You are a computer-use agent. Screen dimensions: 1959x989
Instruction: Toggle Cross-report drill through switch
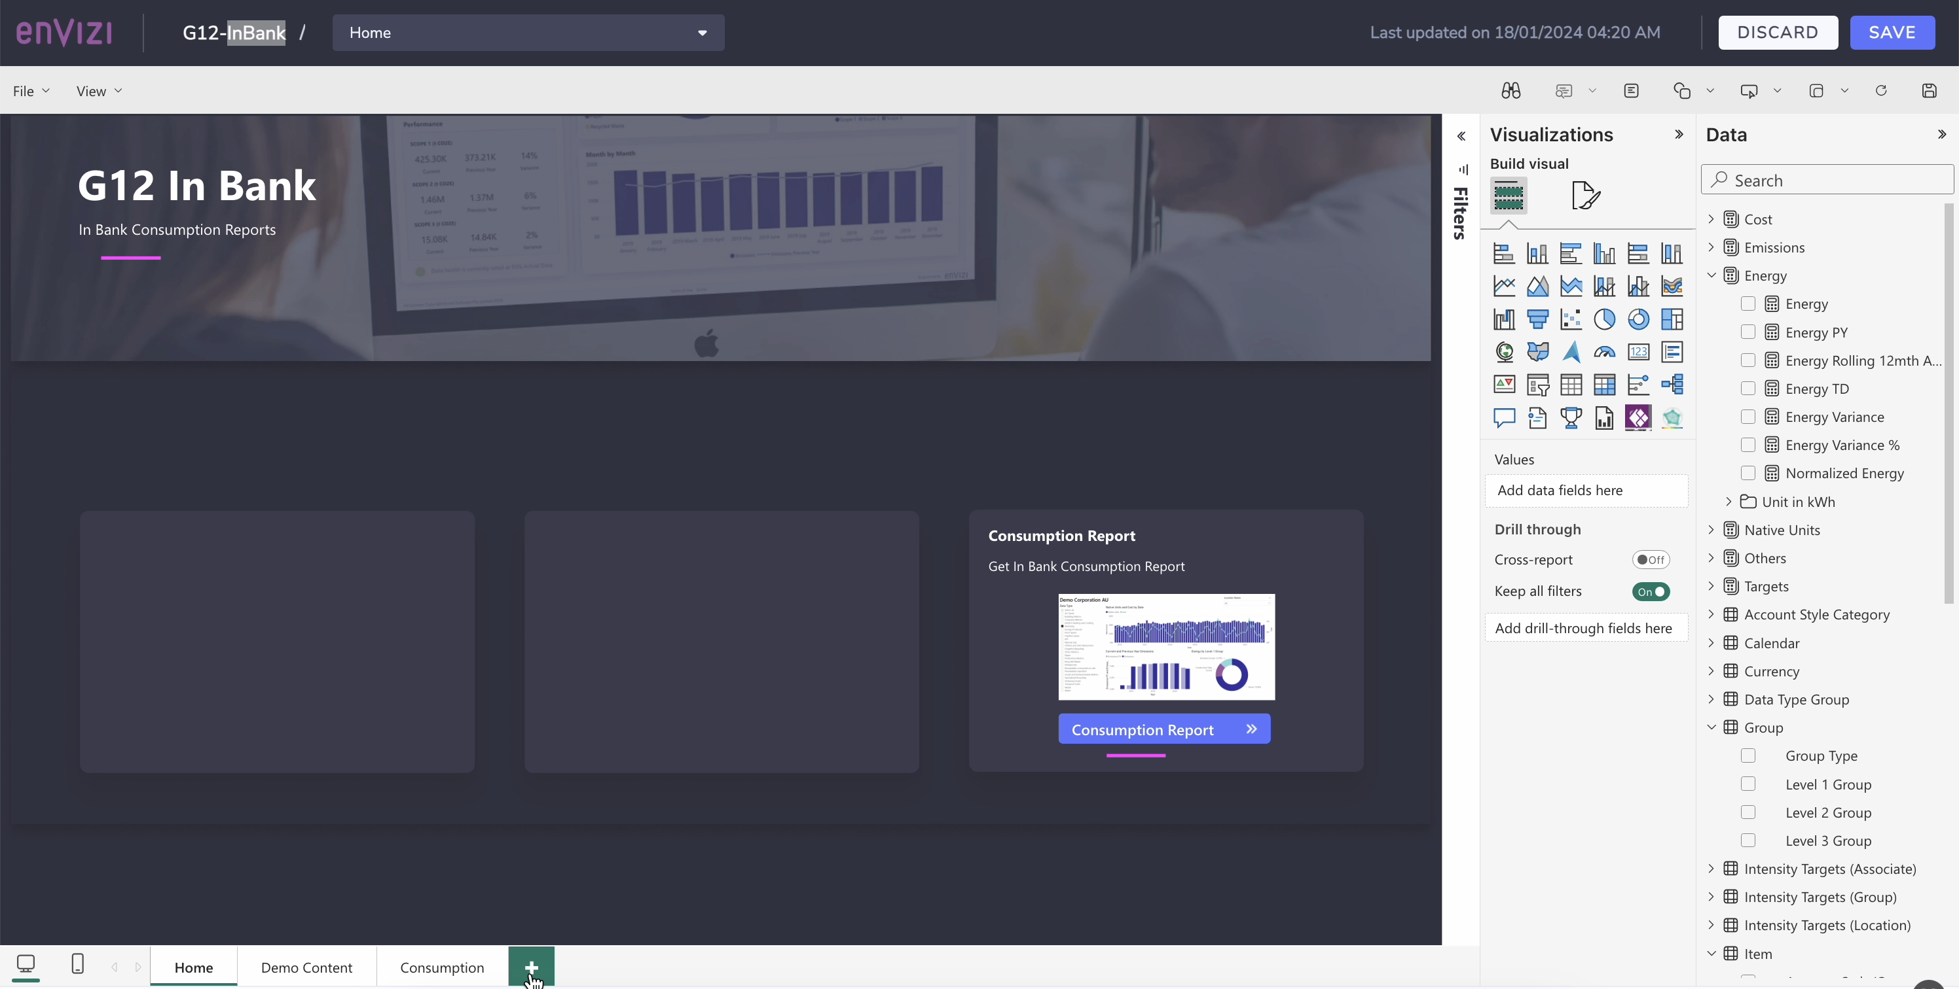(1650, 560)
